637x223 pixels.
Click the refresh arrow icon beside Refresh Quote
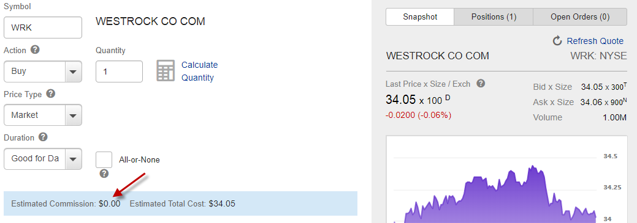(x=557, y=40)
